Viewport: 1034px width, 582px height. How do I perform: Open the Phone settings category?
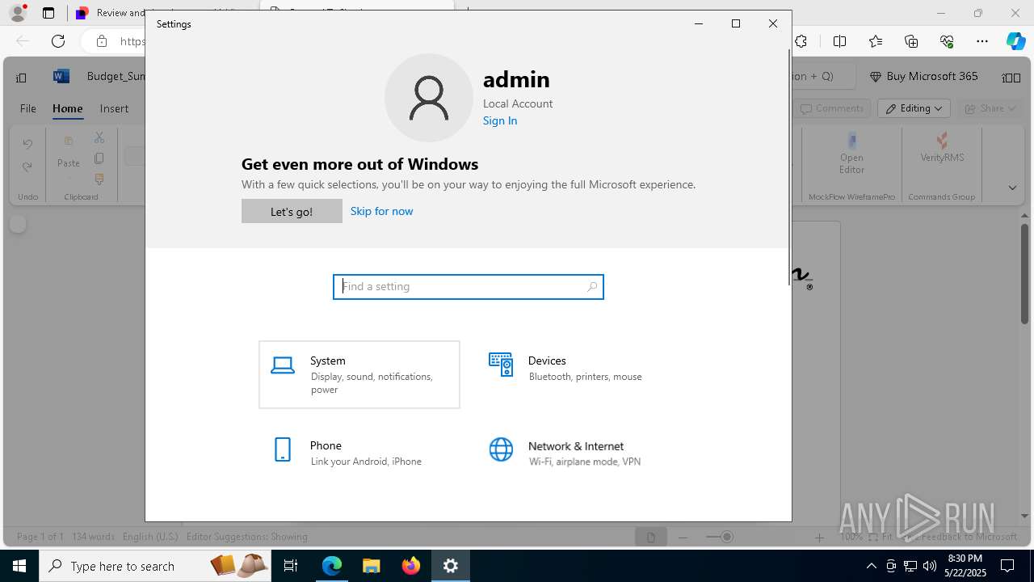359,453
